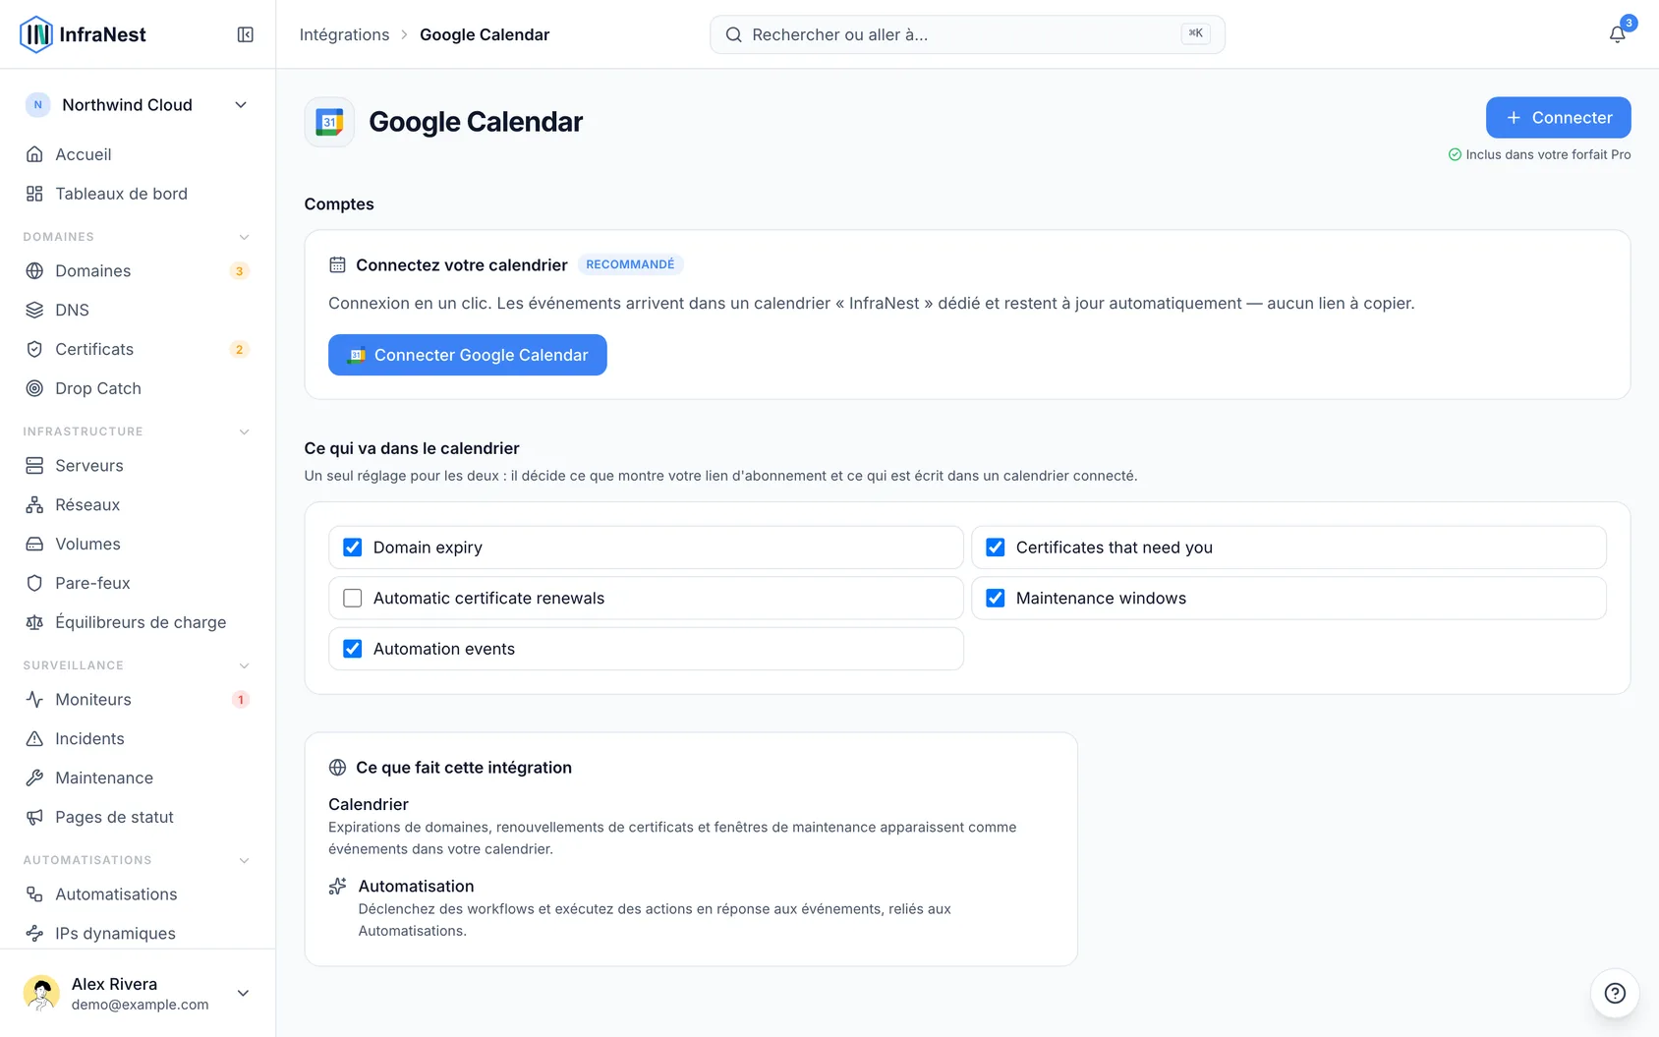Collapse the INFRASTRUCTURE section
Viewport: 1659px width, 1037px height.
[x=244, y=432]
